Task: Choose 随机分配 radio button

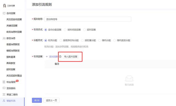Action: pyautogui.click(x=100, y=40)
